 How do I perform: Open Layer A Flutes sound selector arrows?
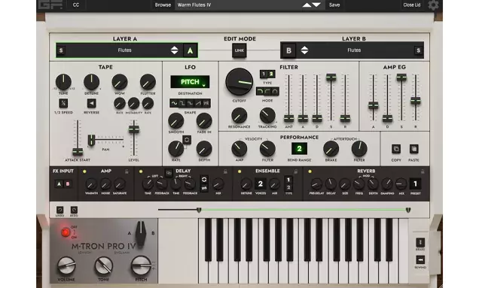(x=174, y=50)
